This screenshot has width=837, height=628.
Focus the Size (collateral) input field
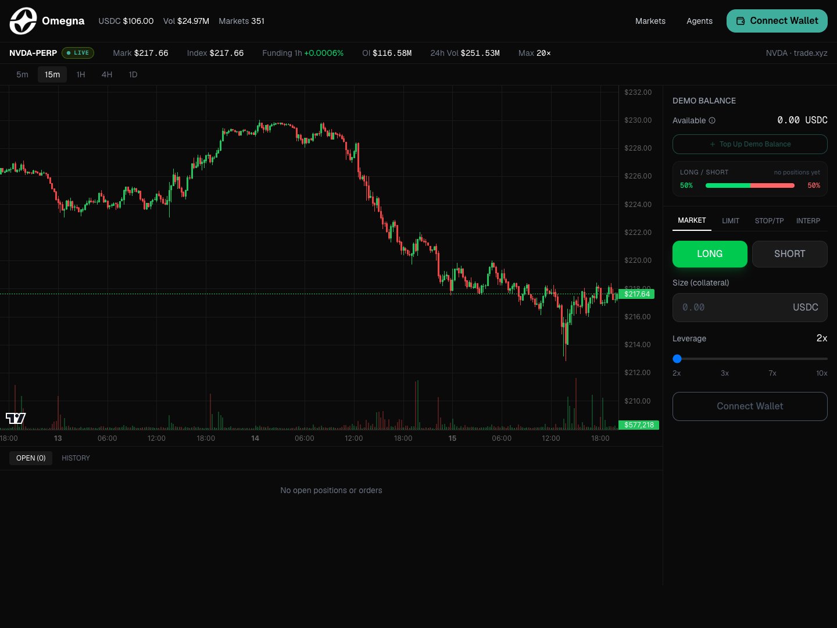point(750,308)
